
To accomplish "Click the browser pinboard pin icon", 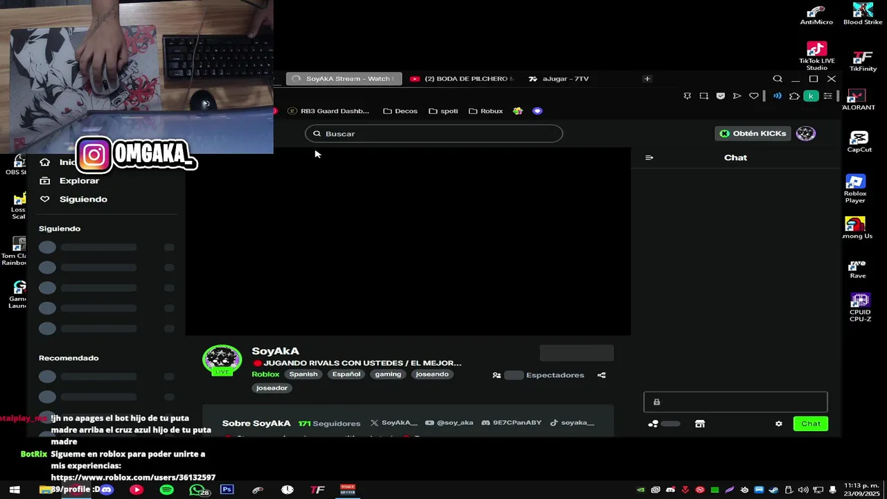I will 687,96.
